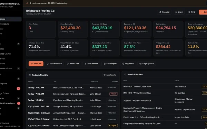Start a New Claim from quick actions
Screen dimensions: 207x129
[x=73, y=64]
